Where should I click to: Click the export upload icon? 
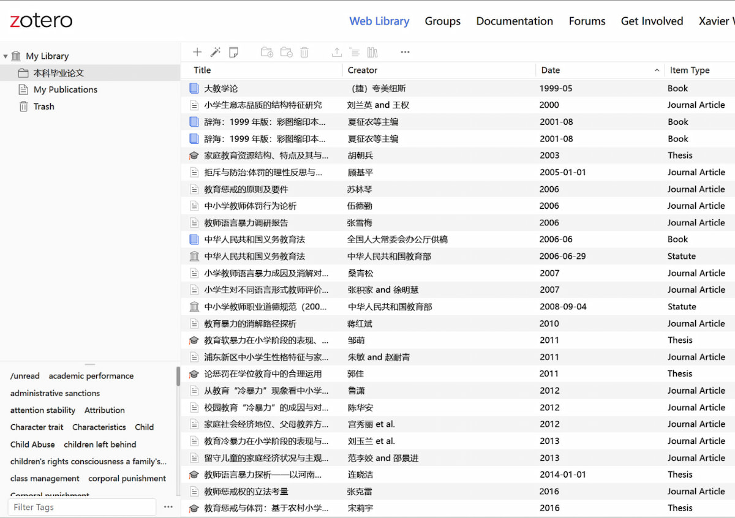coord(336,52)
